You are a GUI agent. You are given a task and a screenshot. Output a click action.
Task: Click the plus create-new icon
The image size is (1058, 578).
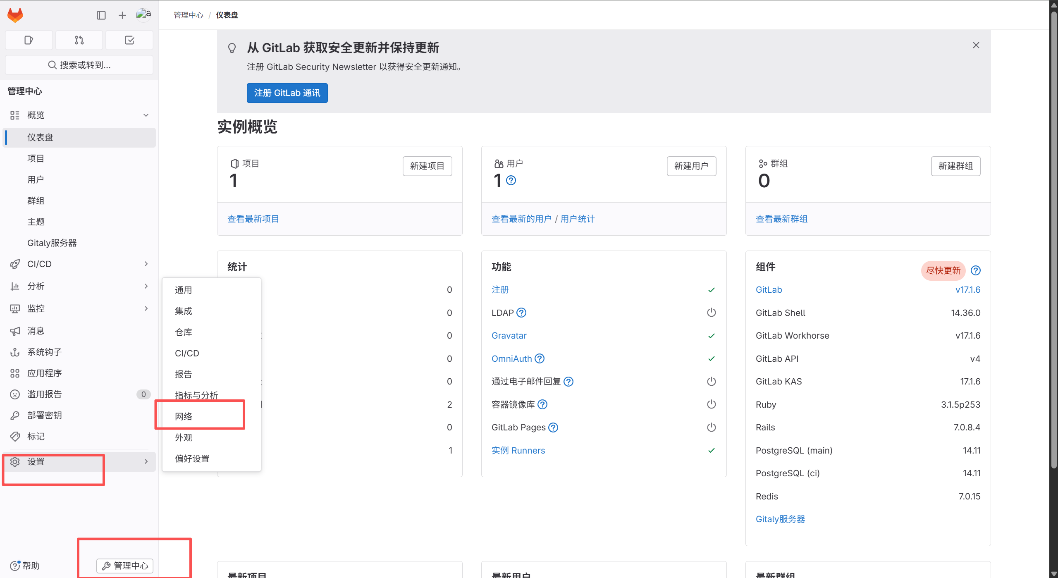click(122, 15)
